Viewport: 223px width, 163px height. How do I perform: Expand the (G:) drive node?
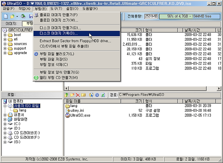(x=5, y=142)
